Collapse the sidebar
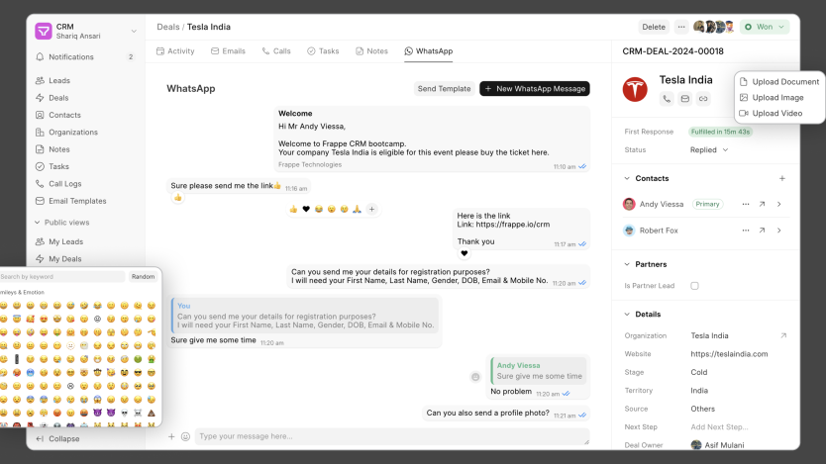The width and height of the screenshot is (826, 464). click(x=57, y=438)
